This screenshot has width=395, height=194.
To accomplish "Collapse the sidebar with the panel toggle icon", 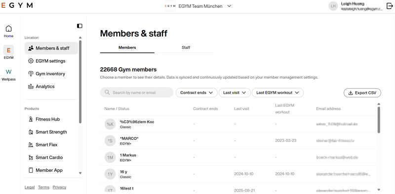I will (79, 26).
